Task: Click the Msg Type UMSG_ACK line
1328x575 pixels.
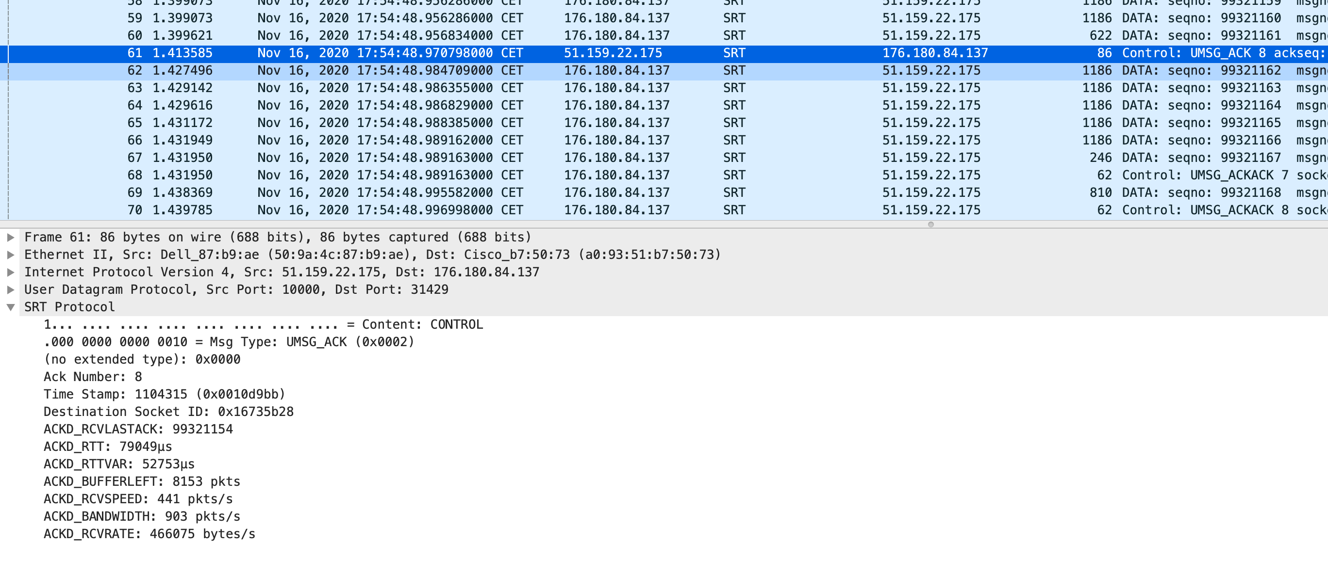Action: pos(229,342)
